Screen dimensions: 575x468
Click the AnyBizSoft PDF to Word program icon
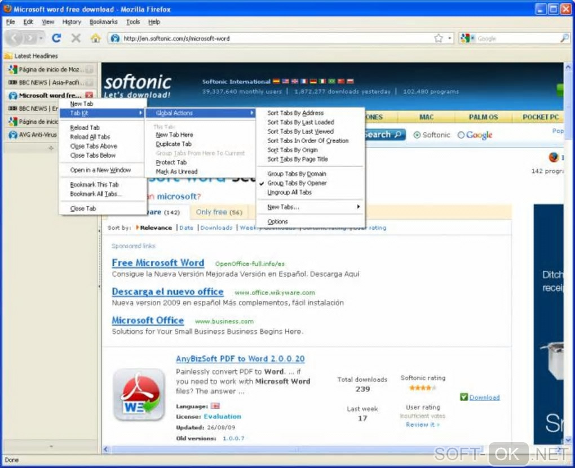pos(139,395)
